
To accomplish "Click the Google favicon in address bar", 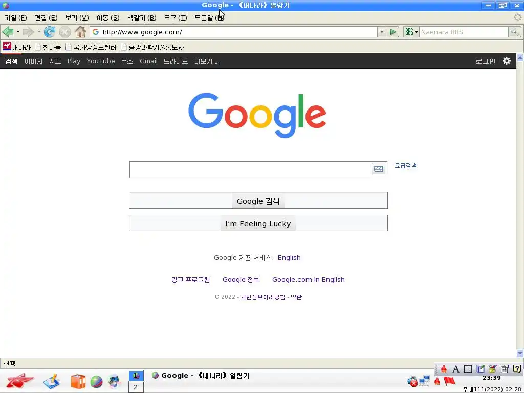I will [x=96, y=32].
